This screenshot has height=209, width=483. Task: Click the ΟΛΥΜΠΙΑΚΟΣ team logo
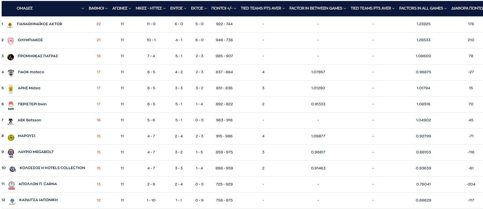[x=10, y=41]
